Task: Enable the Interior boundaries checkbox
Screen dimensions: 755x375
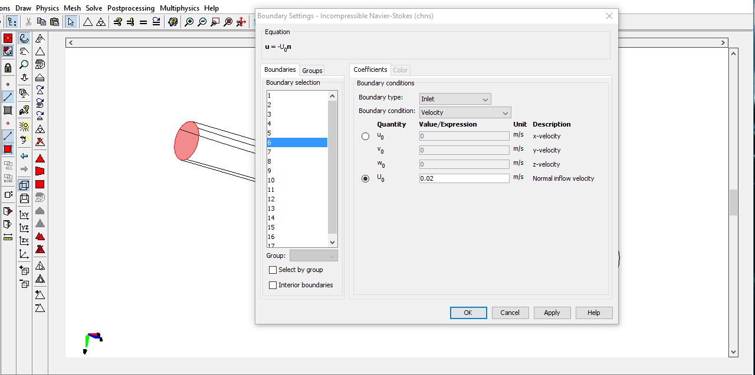Action: (x=273, y=285)
